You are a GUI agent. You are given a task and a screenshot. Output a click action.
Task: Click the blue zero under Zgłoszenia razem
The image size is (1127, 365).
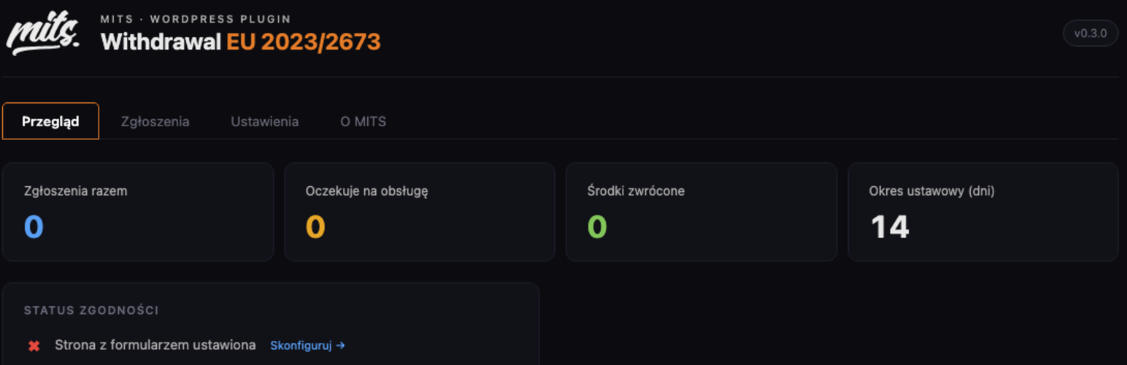coord(34,227)
